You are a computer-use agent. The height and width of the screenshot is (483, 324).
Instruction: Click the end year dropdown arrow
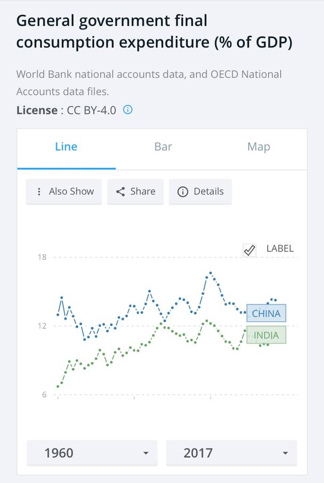point(285,453)
